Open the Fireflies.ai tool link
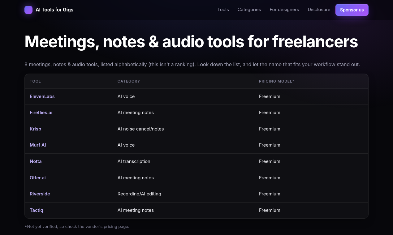Screen dimensions: 393x235 click(x=41, y=113)
